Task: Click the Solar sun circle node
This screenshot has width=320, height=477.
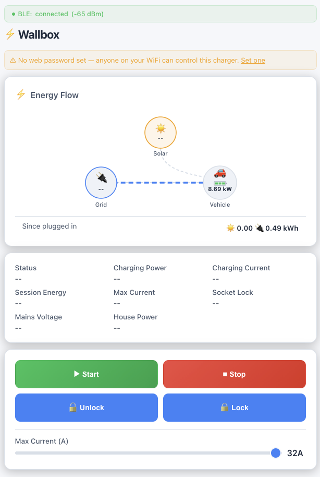Action: coord(161,133)
